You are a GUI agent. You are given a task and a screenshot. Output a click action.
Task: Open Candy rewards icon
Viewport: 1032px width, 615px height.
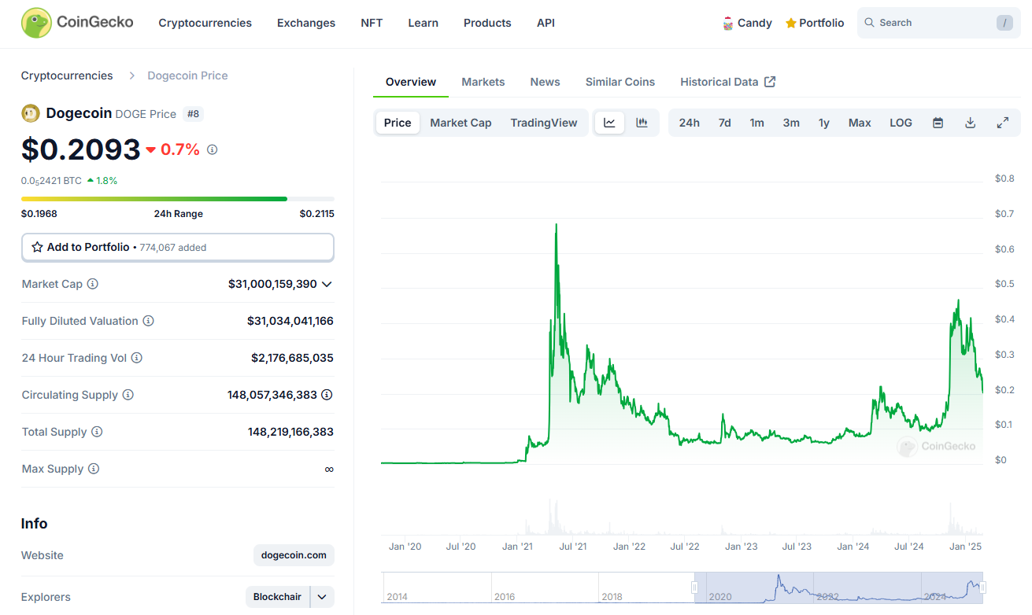point(728,24)
